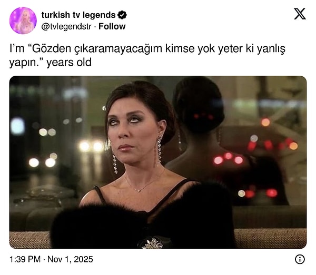The width and height of the screenshot is (316, 275).
Task: Click the "years old" tweet text
Action: [69, 63]
